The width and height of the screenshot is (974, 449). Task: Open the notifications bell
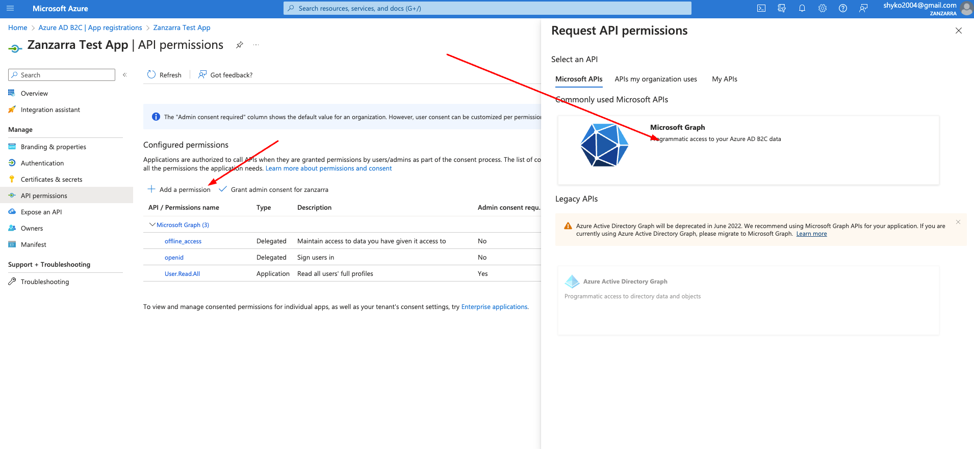[802, 8]
